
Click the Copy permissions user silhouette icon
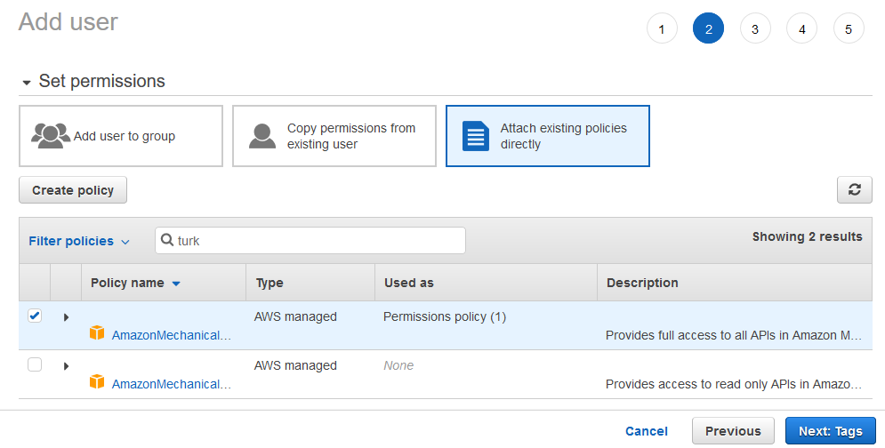262,136
